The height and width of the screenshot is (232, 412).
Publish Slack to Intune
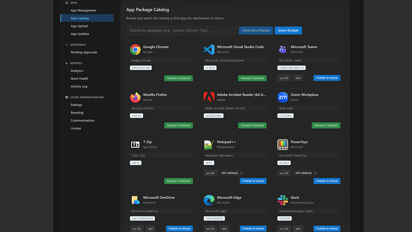(x=327, y=228)
